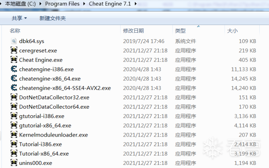Select the Tutorial-x86_64.exe file name
The image size is (269, 168).
coord(44,154)
